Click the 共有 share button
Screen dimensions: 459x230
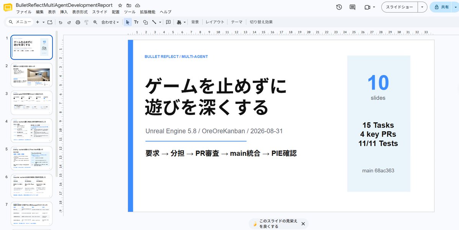pos(441,7)
